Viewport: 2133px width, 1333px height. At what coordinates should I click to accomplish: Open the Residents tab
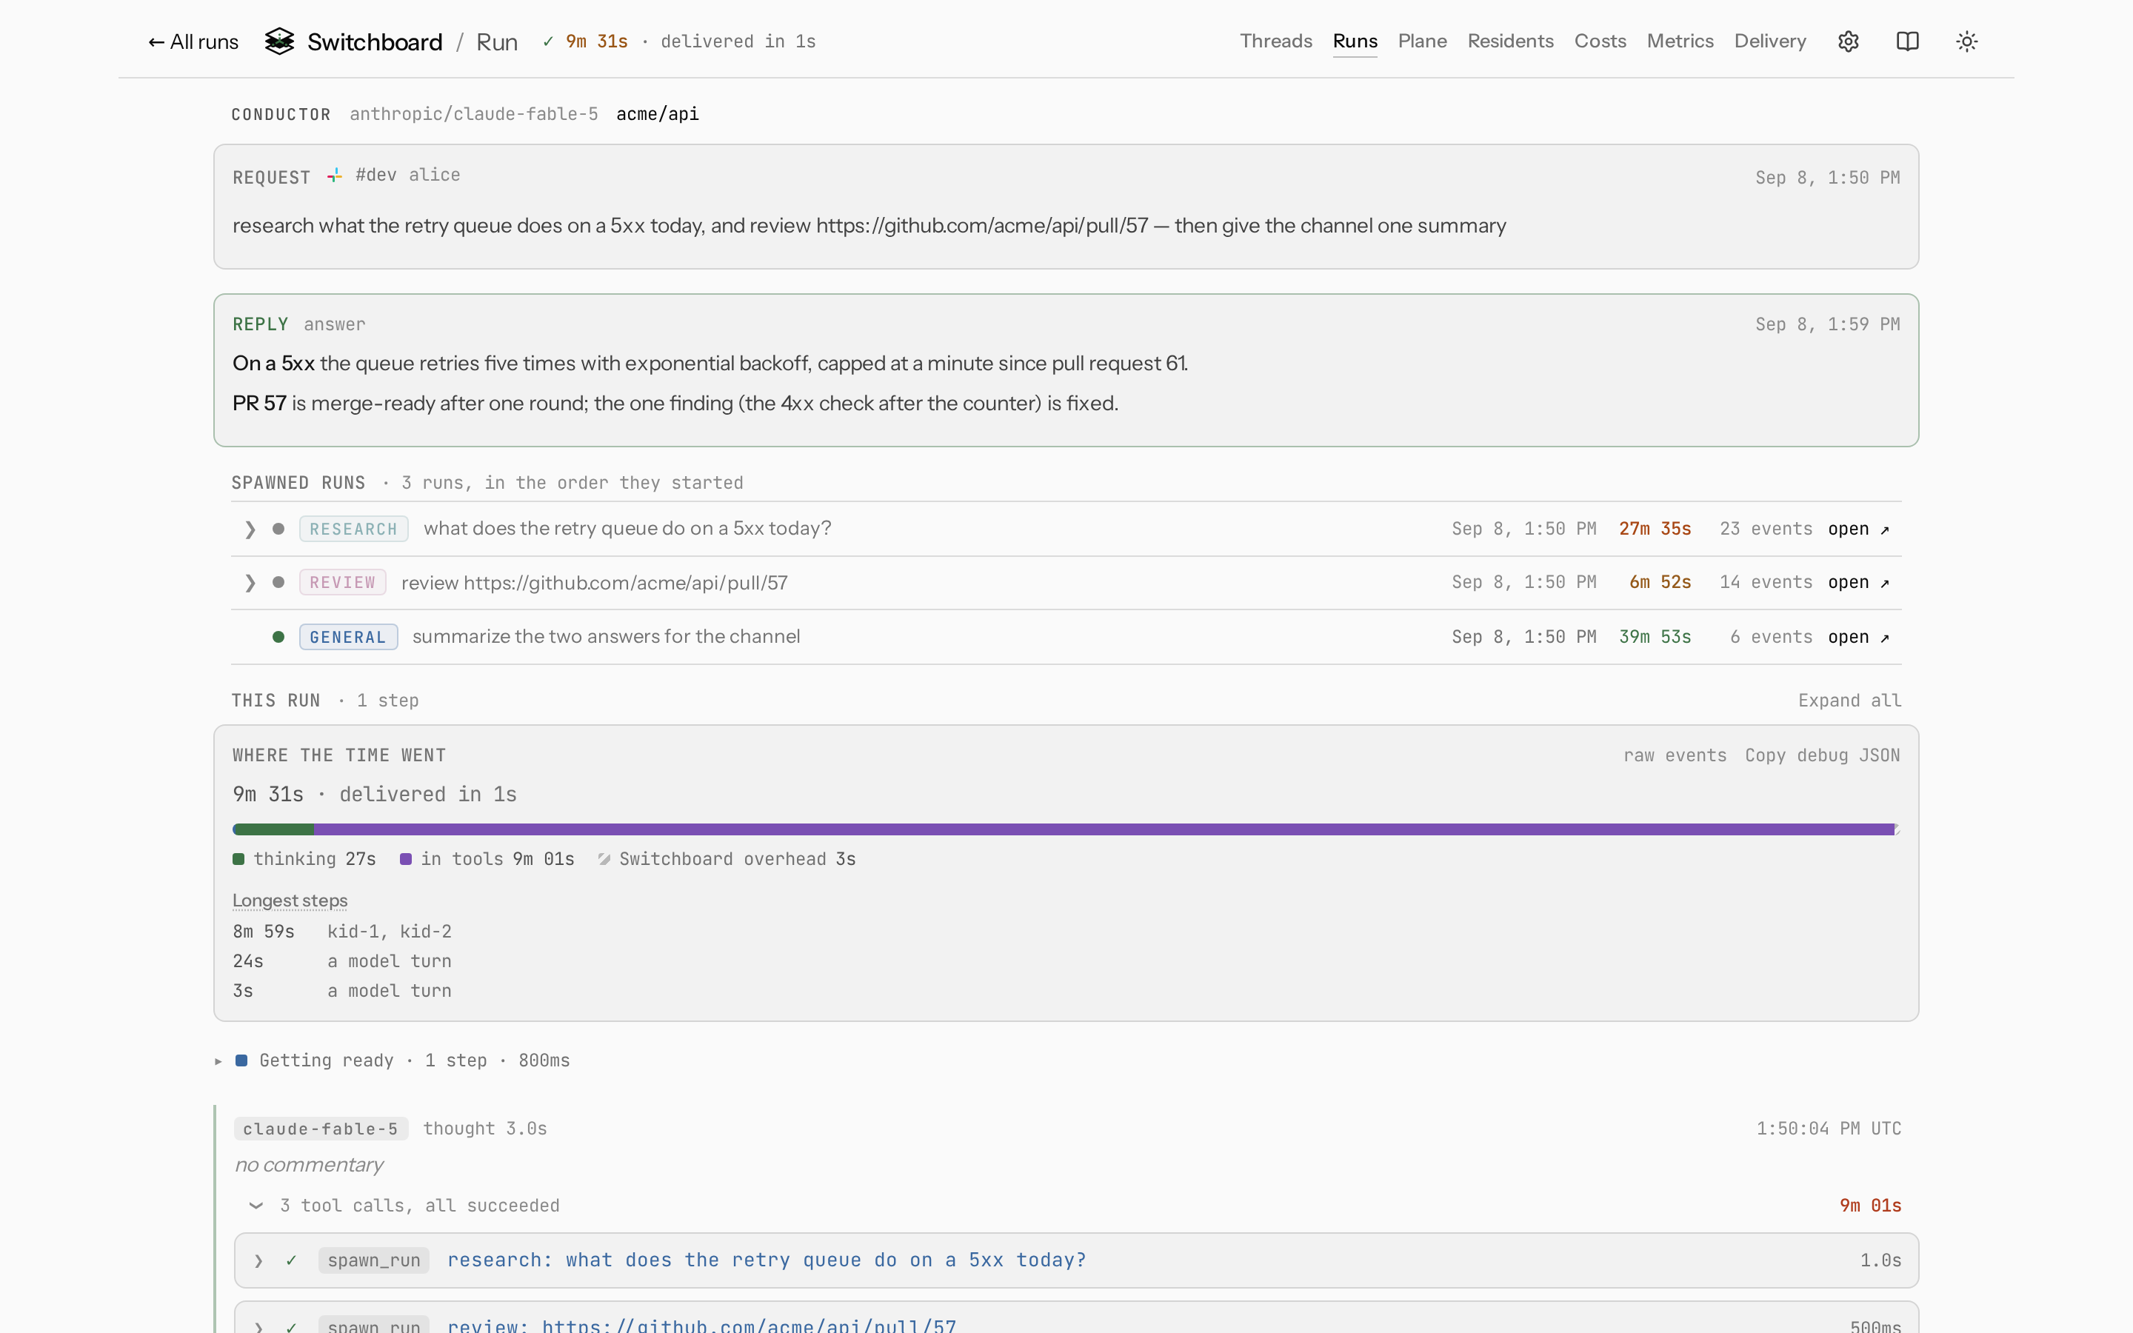[1510, 41]
